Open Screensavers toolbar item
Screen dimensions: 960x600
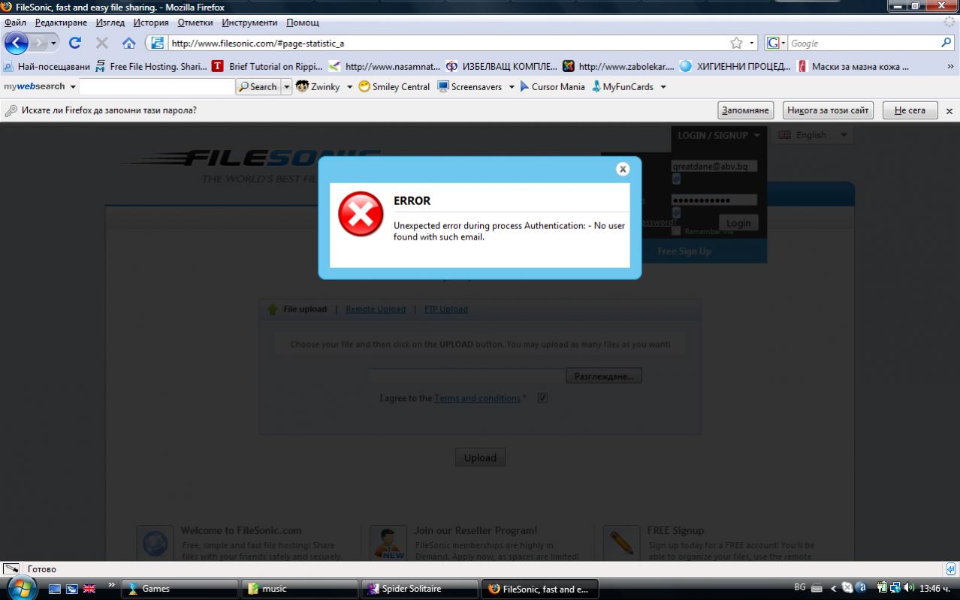470,86
